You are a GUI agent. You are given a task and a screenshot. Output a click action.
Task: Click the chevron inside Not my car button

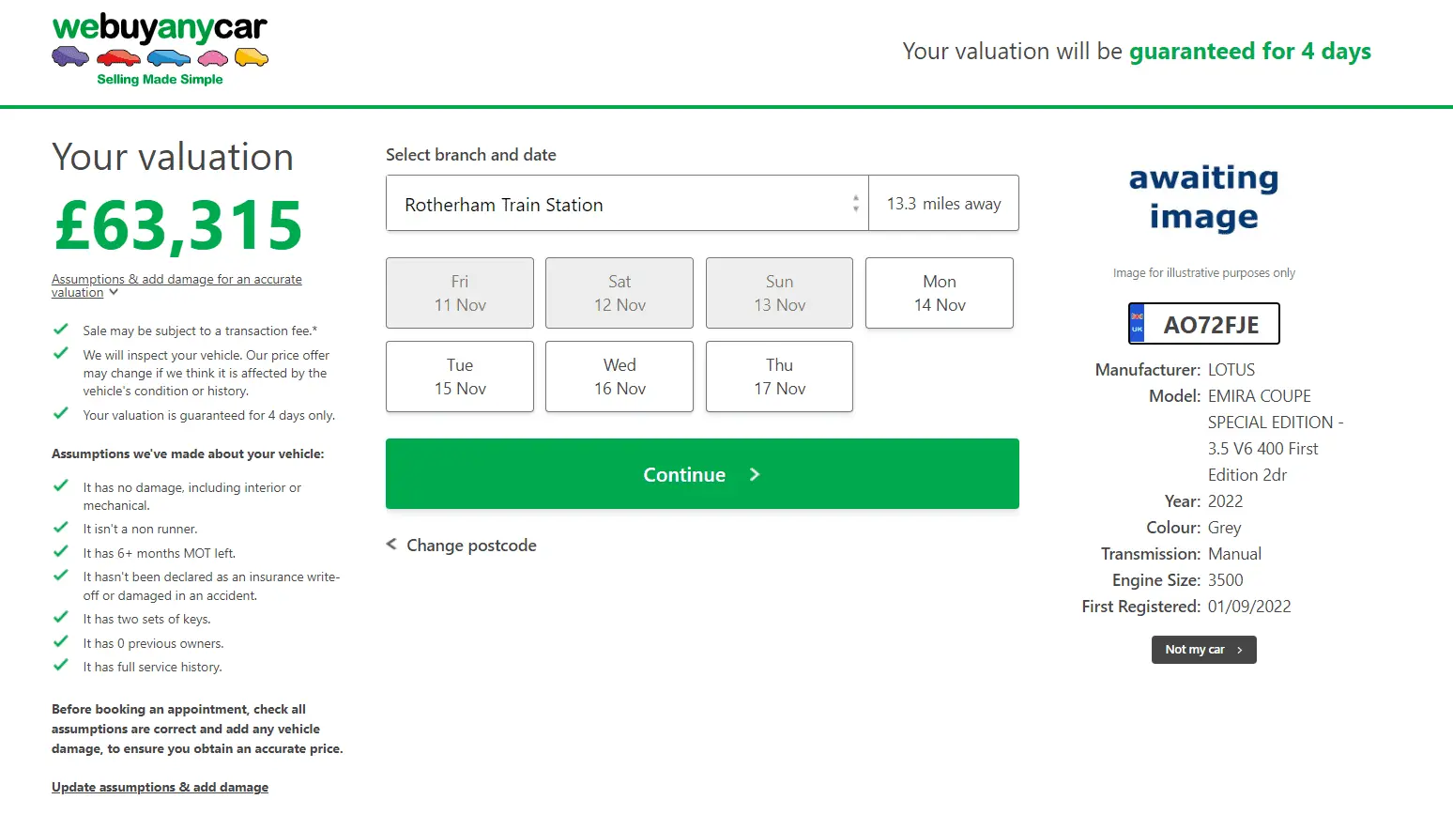click(1240, 650)
